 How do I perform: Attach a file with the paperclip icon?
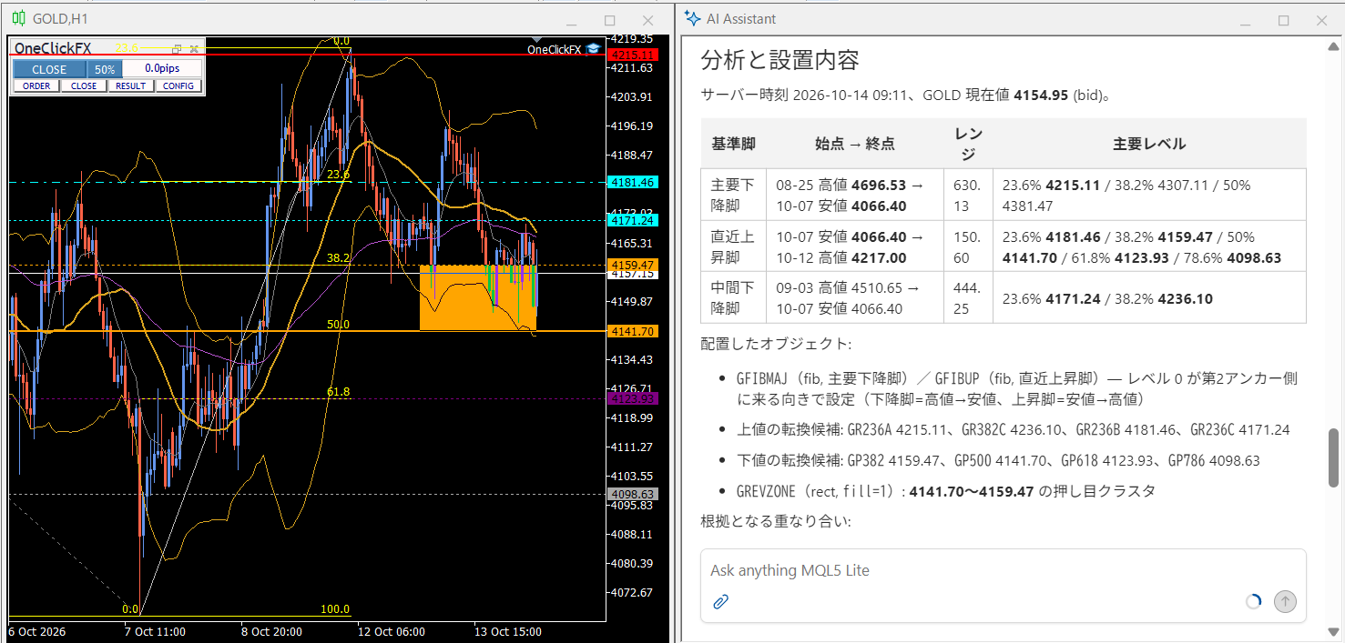(720, 601)
